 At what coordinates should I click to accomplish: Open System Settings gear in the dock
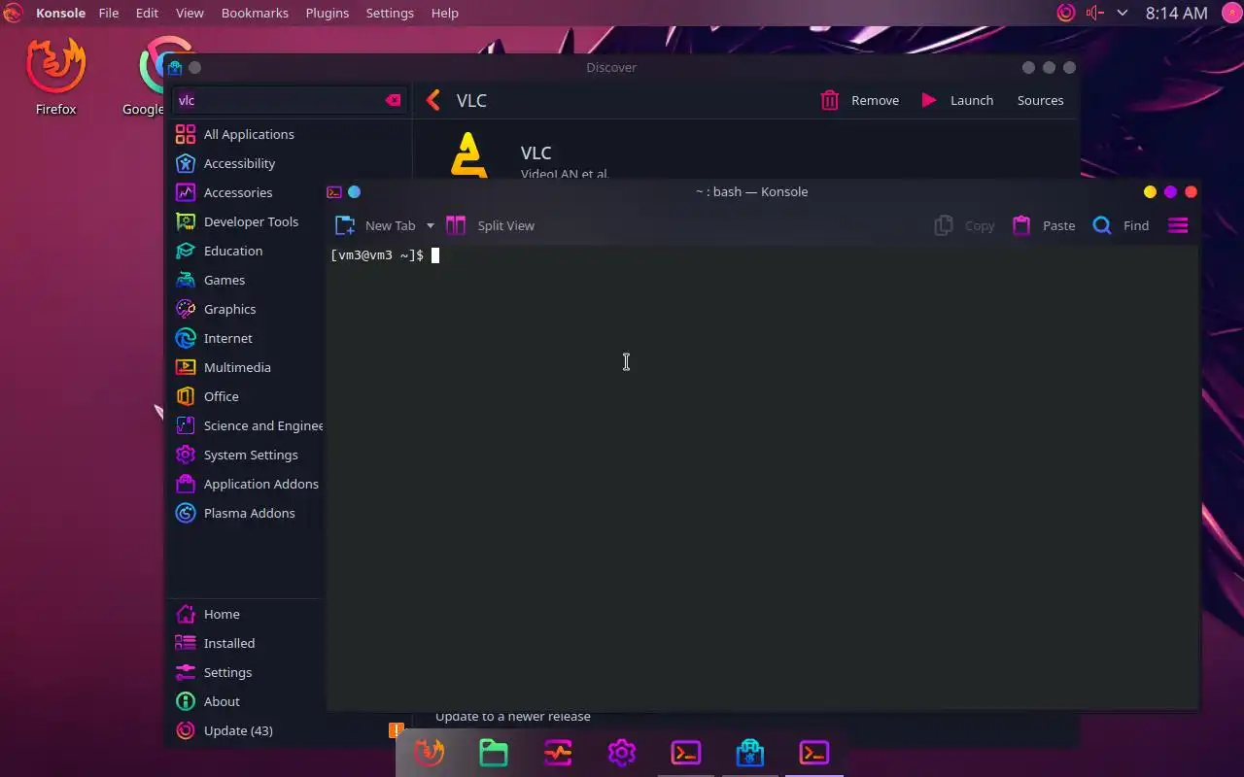coord(622,753)
